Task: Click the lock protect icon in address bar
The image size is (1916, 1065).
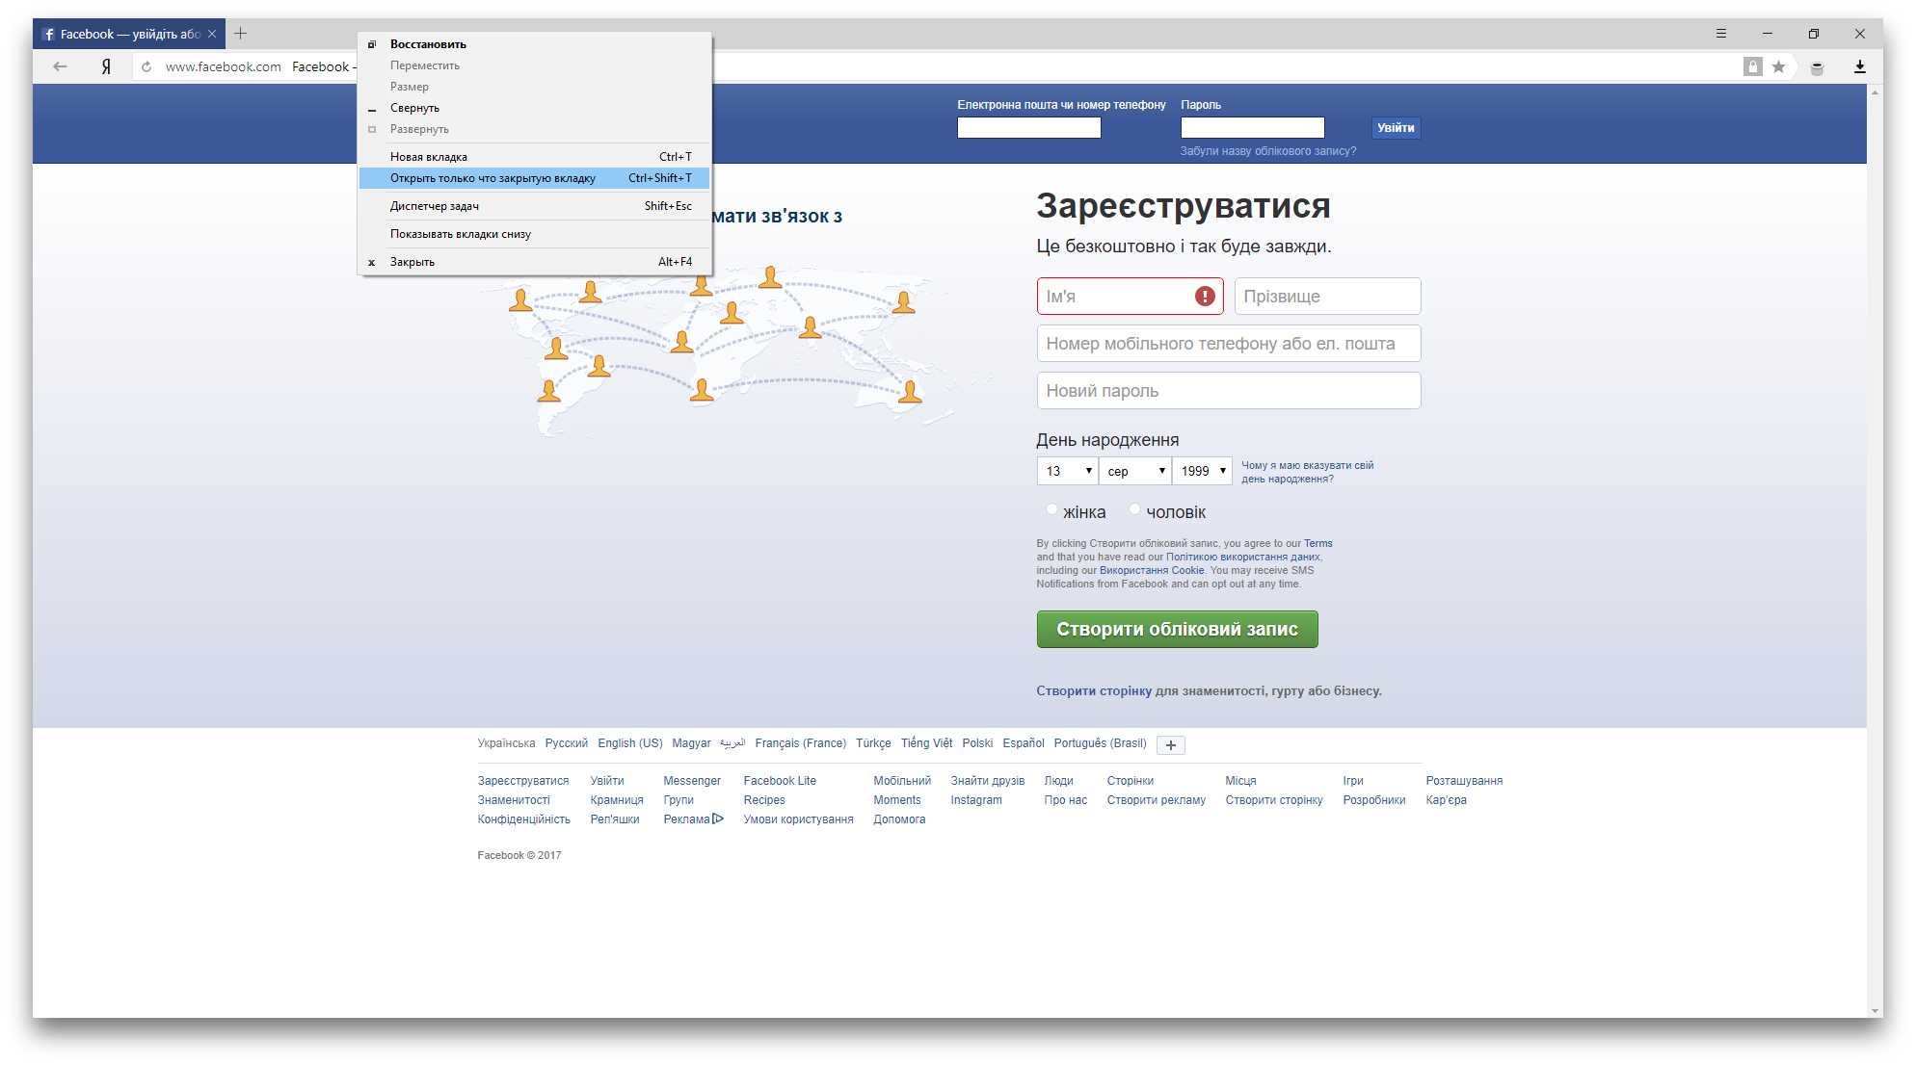Action: click(1753, 66)
